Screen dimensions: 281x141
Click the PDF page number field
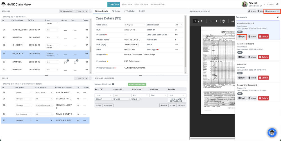tap(195, 21)
